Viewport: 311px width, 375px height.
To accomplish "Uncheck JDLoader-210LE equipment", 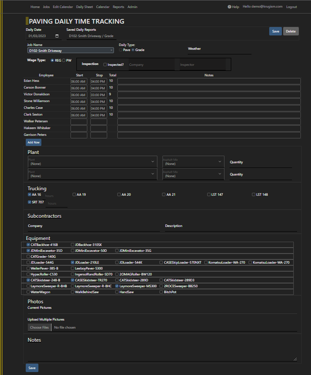I will point(73,263).
